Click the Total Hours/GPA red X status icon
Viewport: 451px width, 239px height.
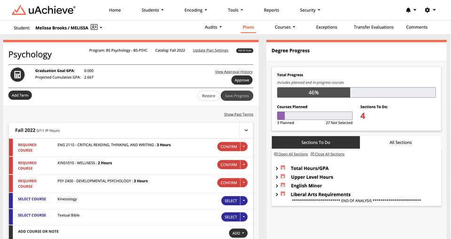click(283, 168)
